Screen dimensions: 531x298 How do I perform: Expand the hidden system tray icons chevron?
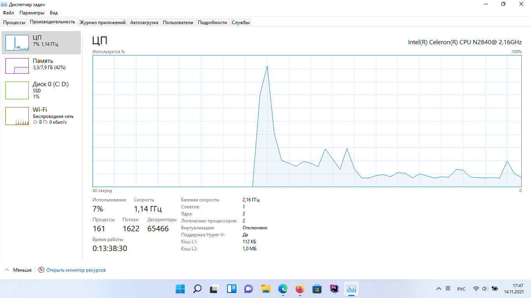[x=439, y=289]
